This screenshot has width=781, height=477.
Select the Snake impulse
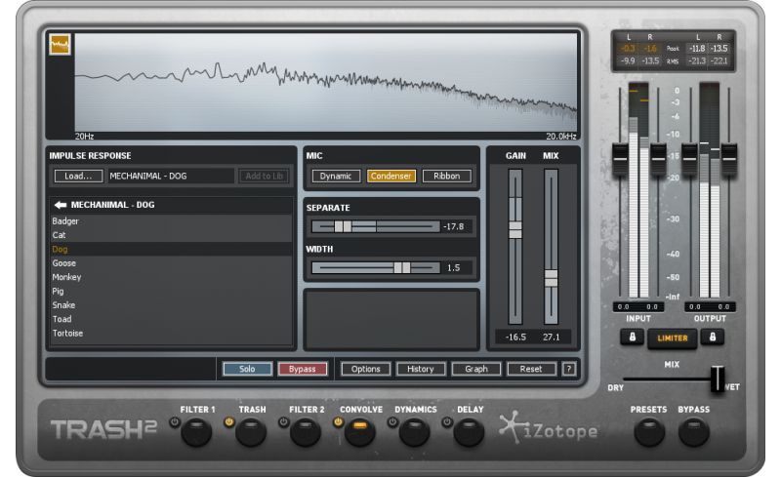pyautogui.click(x=171, y=304)
